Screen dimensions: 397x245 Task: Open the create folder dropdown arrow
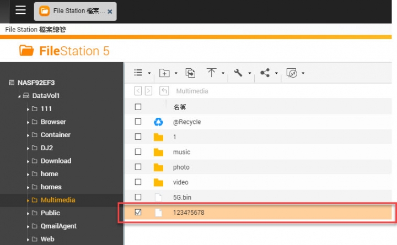click(x=176, y=73)
